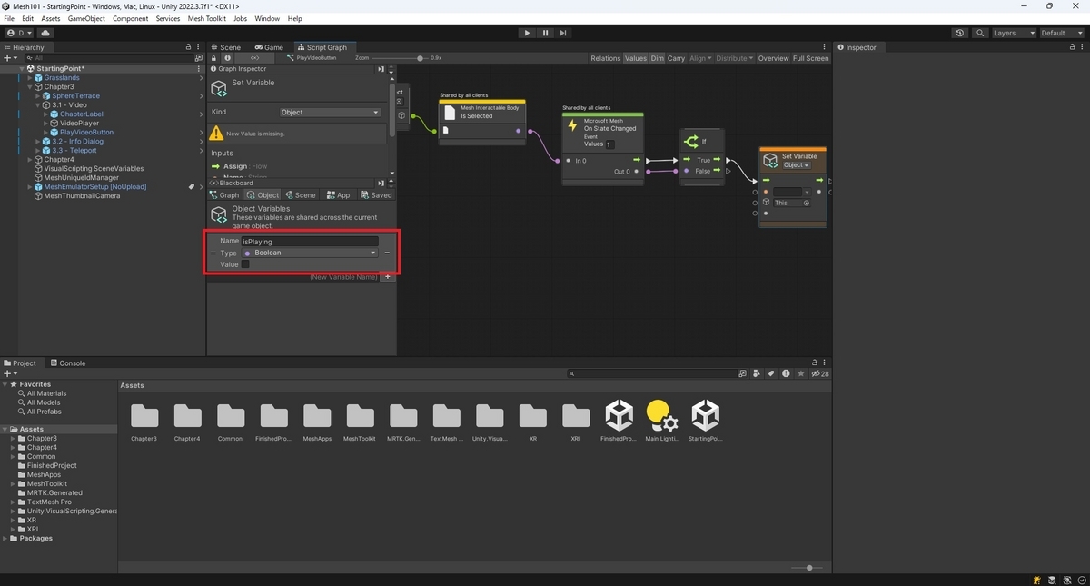Screen dimensions: 1090x586
Task: Toggle the Values option
Action: [636, 58]
